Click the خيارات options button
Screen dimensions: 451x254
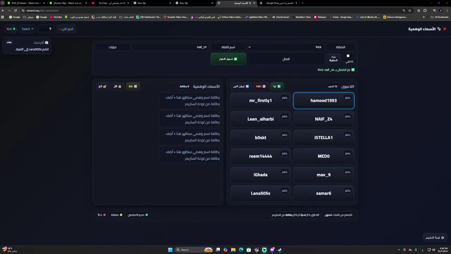[x=112, y=47]
